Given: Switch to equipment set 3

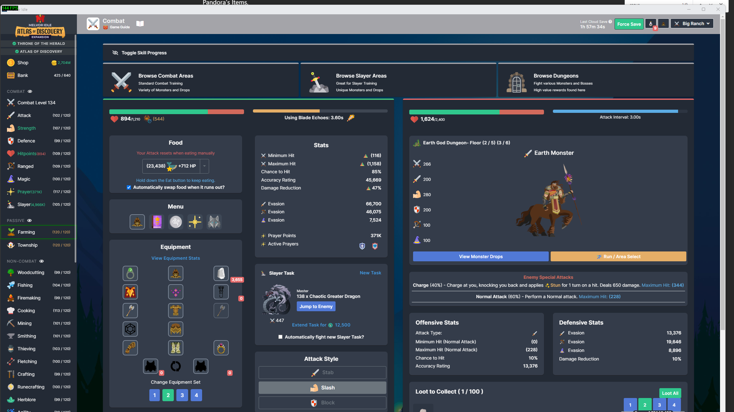Looking at the screenshot, I should pos(182,395).
